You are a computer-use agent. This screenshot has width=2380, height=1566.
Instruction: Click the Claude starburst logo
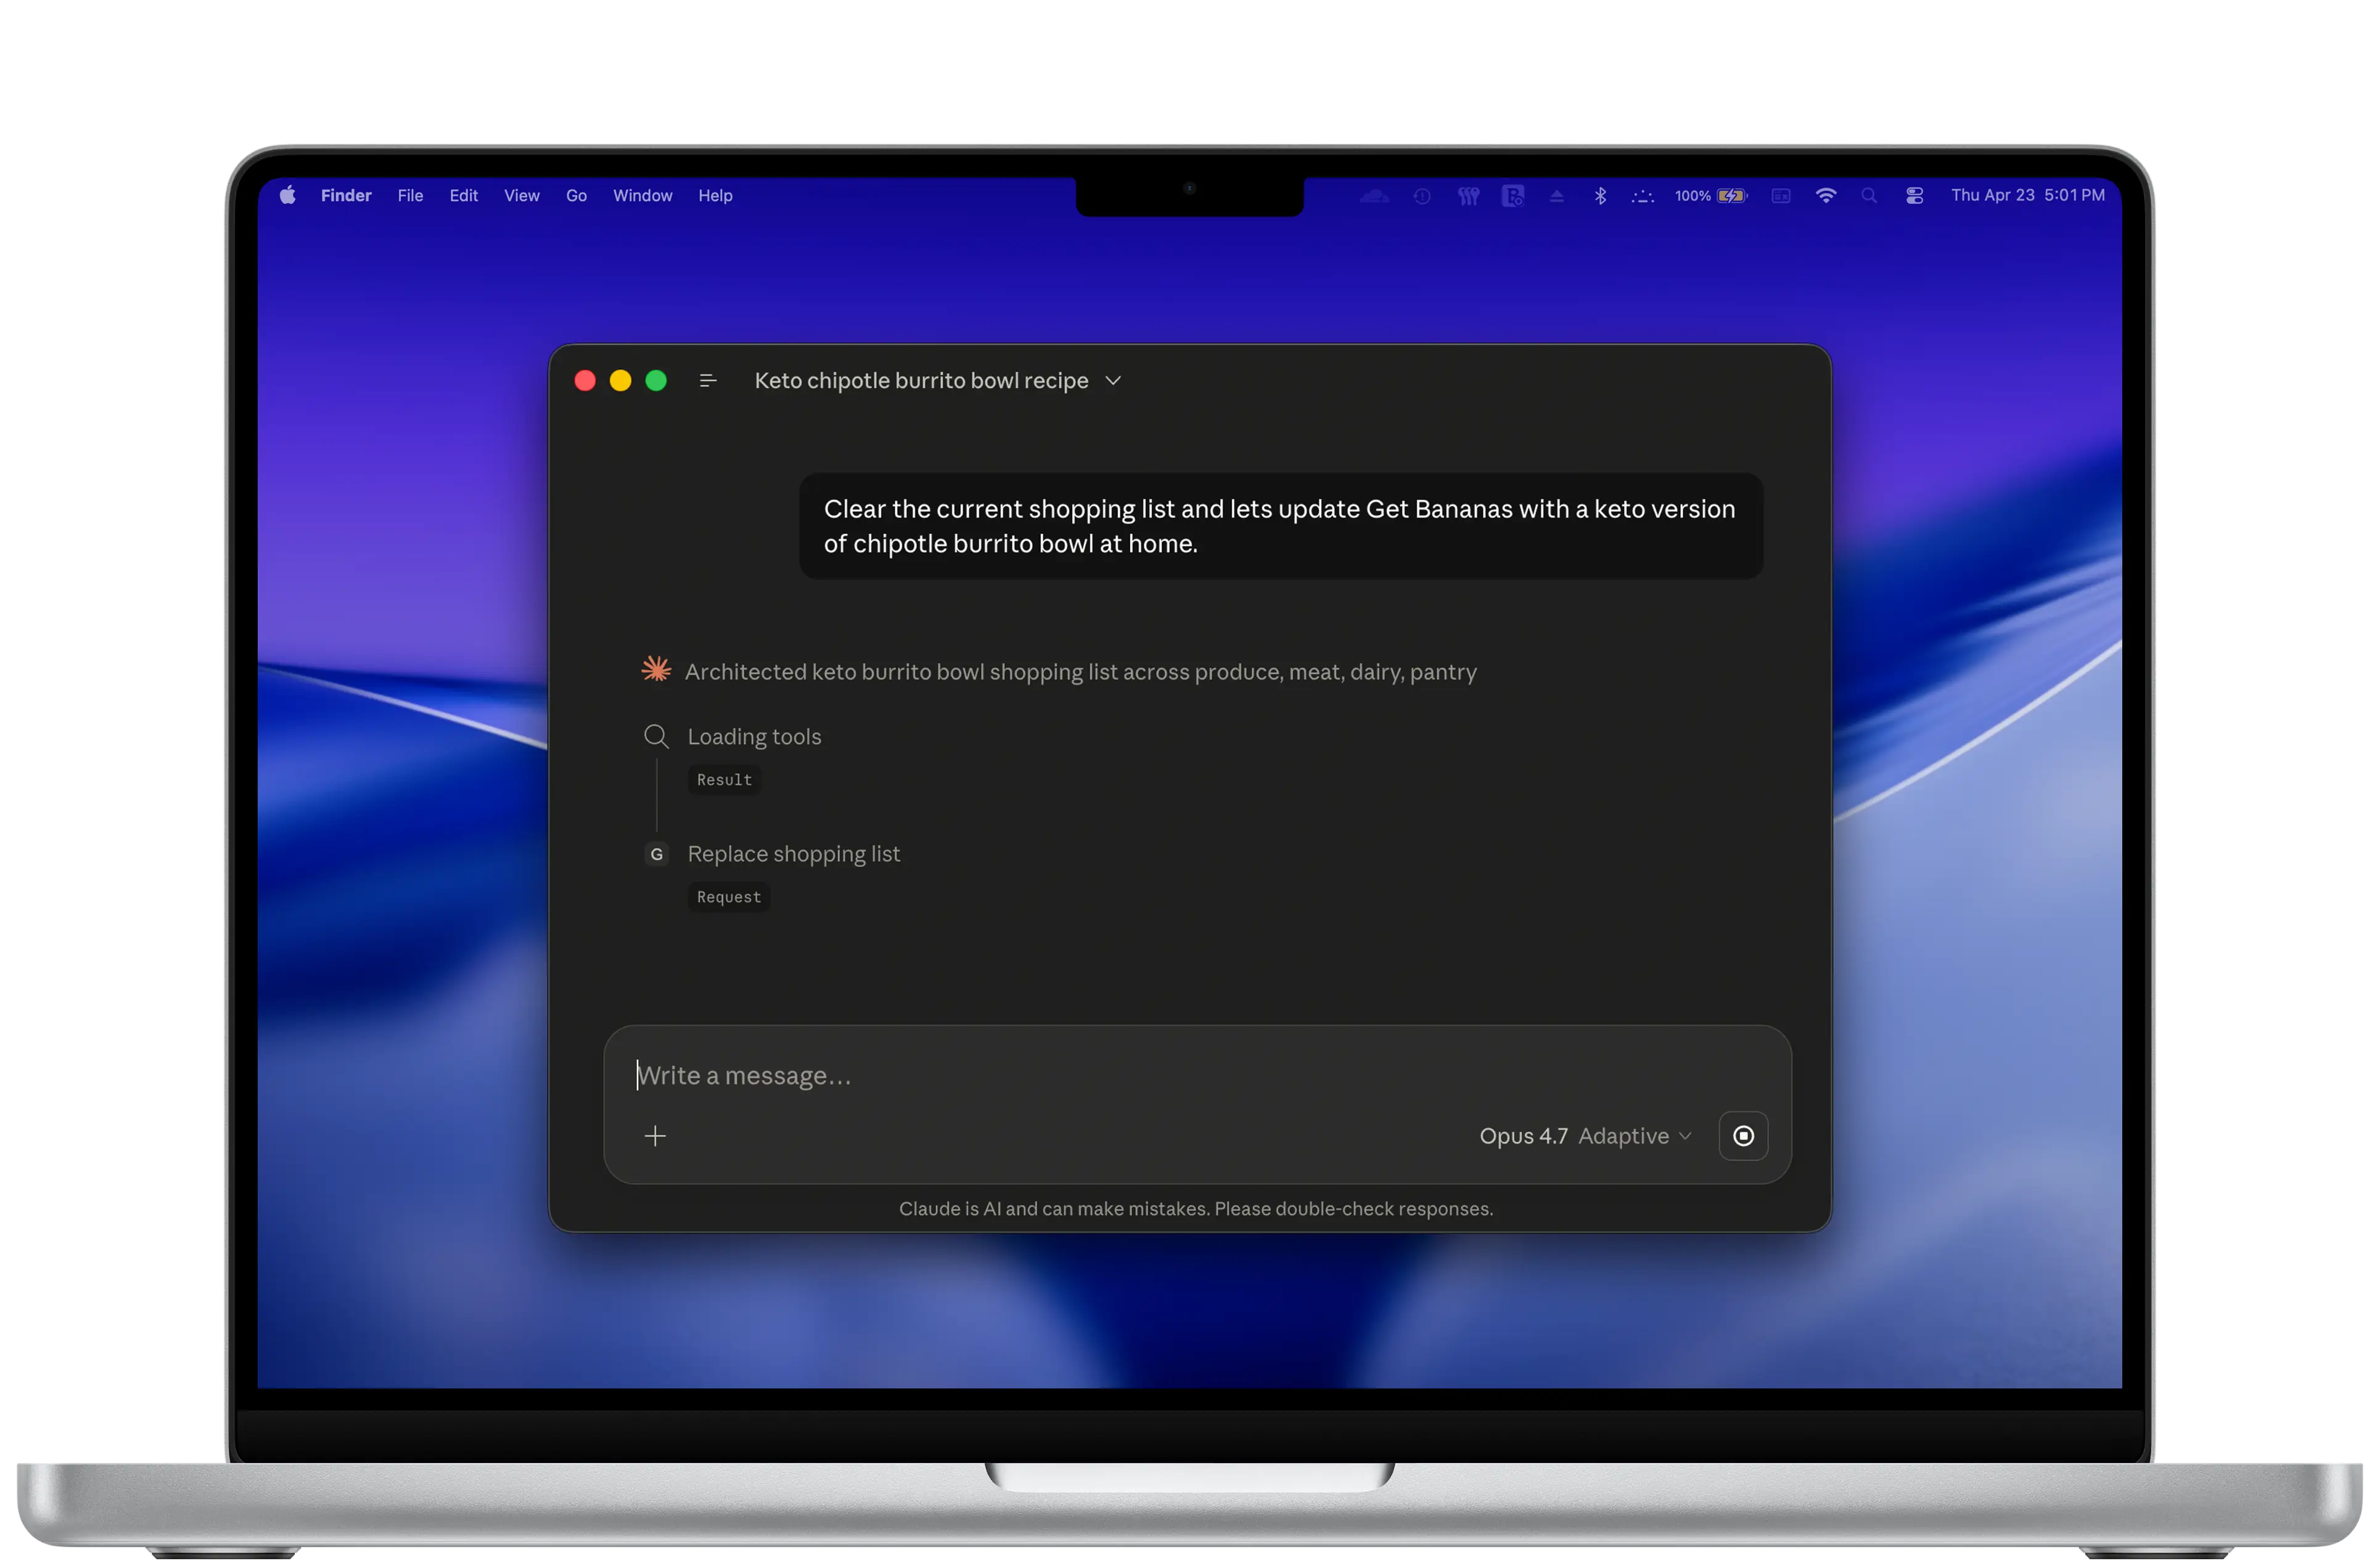(656, 670)
